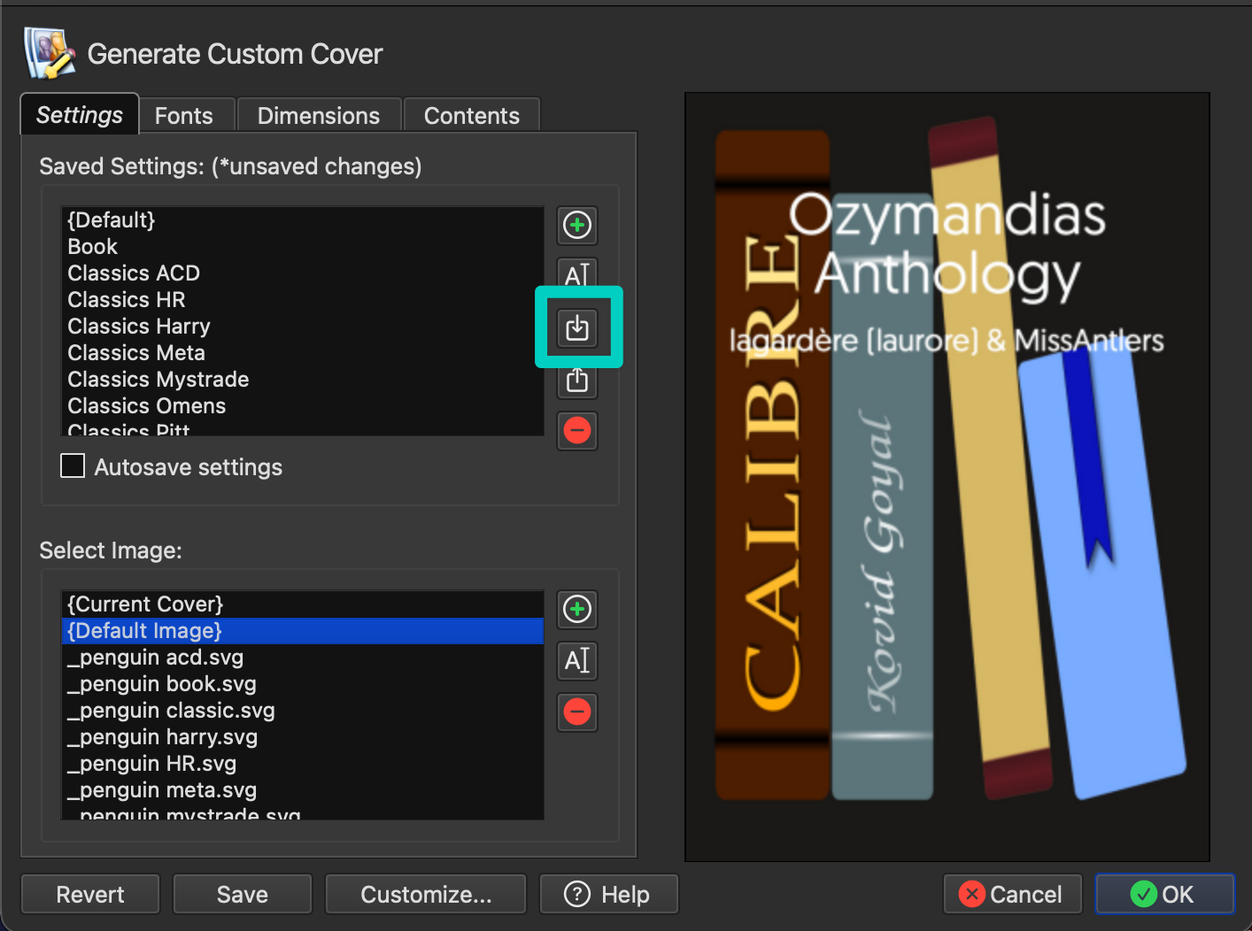
Task: Rename the selected image
Action: tap(577, 660)
